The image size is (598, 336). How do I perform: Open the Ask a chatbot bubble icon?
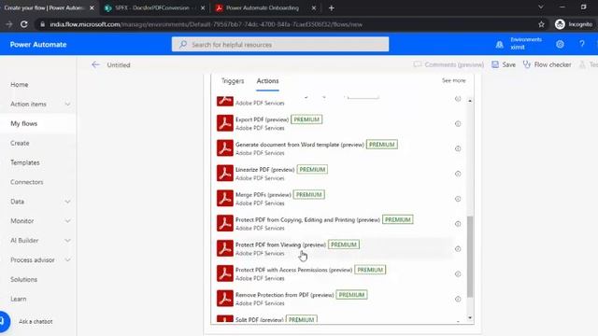pyautogui.click(x=4, y=321)
